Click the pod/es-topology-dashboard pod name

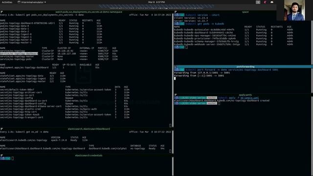tap(27, 23)
